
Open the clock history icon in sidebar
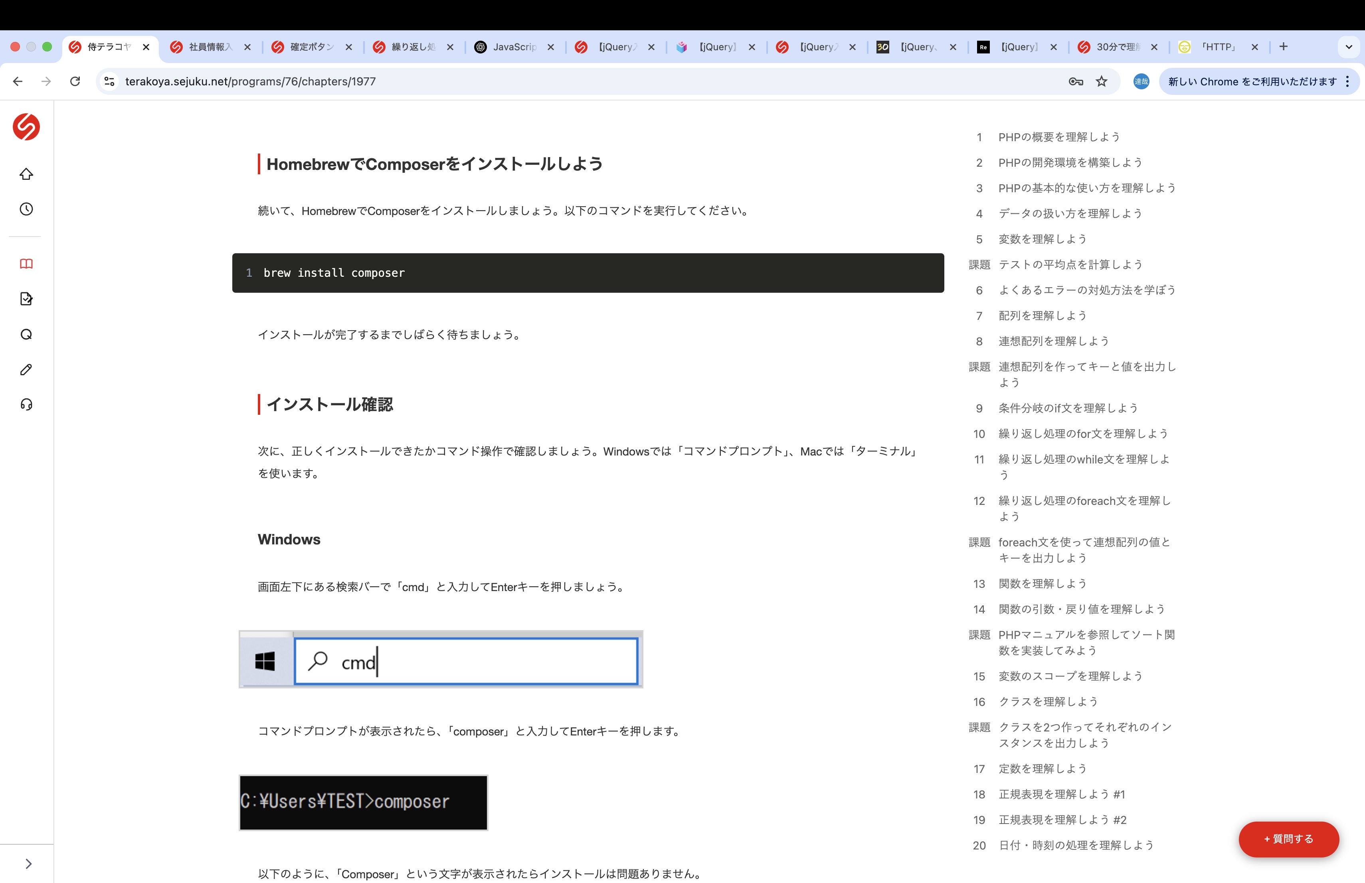coord(26,209)
